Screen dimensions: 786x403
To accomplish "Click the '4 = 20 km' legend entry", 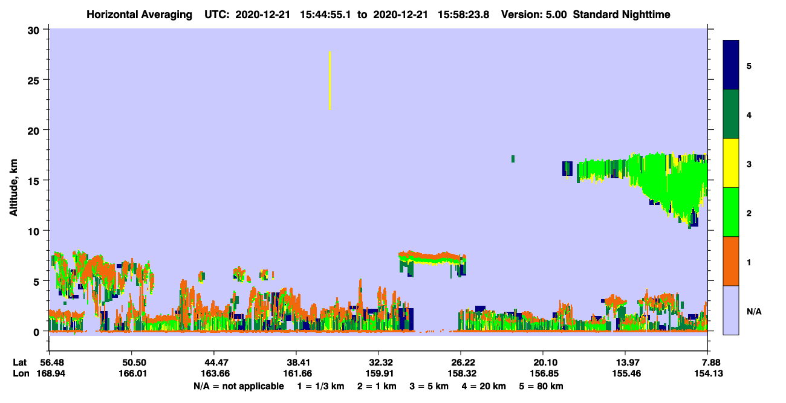I will point(485,386).
